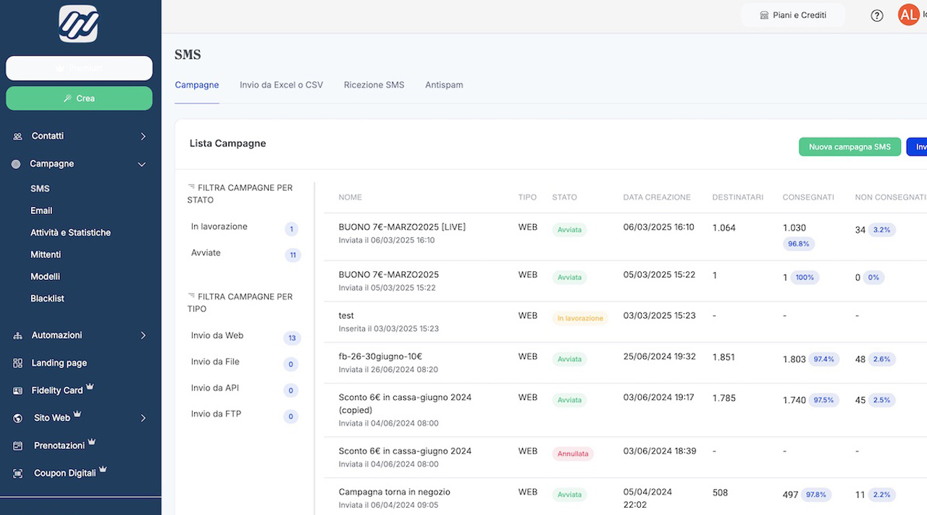Click the Landing page grid icon
The height and width of the screenshot is (515, 927).
pyautogui.click(x=17, y=363)
